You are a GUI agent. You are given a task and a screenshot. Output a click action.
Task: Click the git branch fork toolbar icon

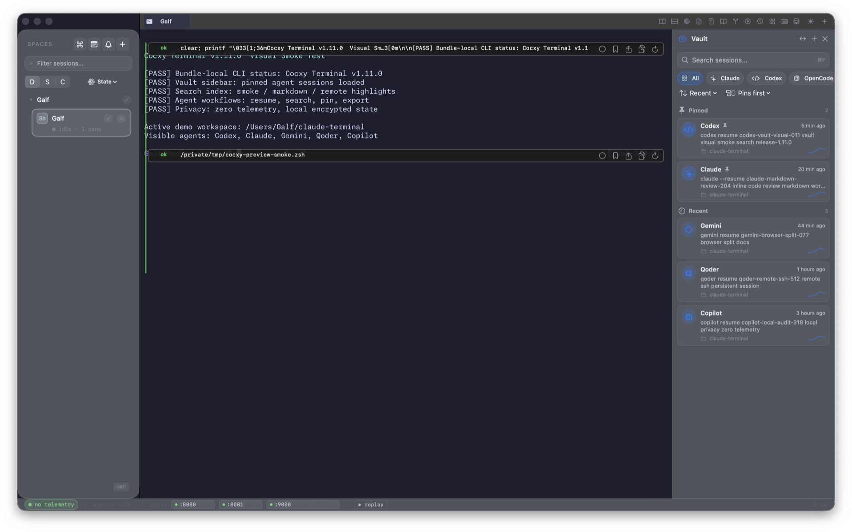pyautogui.click(x=736, y=21)
